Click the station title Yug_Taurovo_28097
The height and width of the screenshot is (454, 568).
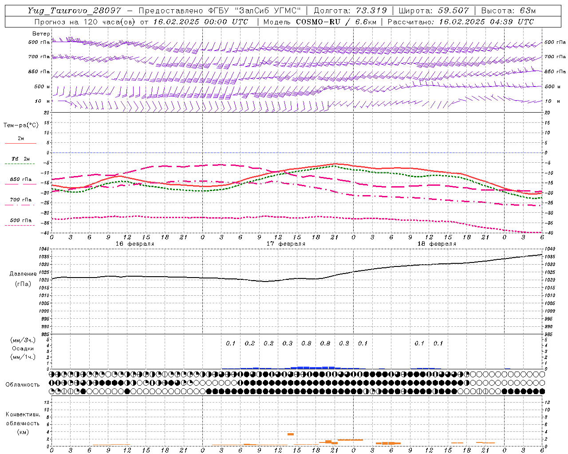tap(74, 11)
